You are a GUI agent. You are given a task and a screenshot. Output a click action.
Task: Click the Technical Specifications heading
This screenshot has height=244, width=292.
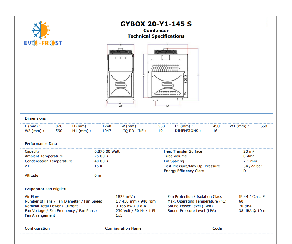pyautogui.click(x=156, y=36)
